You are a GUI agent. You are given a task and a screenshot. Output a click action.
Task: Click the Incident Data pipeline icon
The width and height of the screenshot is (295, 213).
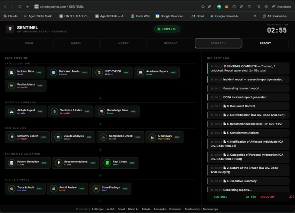pos(12,72)
